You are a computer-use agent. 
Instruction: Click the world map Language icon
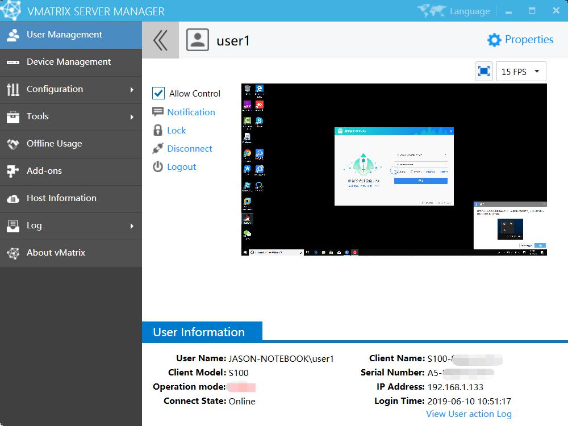(x=431, y=11)
